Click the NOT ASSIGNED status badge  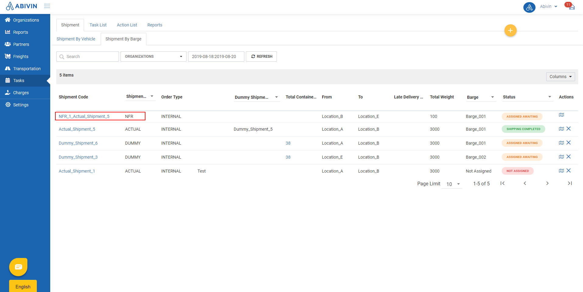(x=518, y=171)
